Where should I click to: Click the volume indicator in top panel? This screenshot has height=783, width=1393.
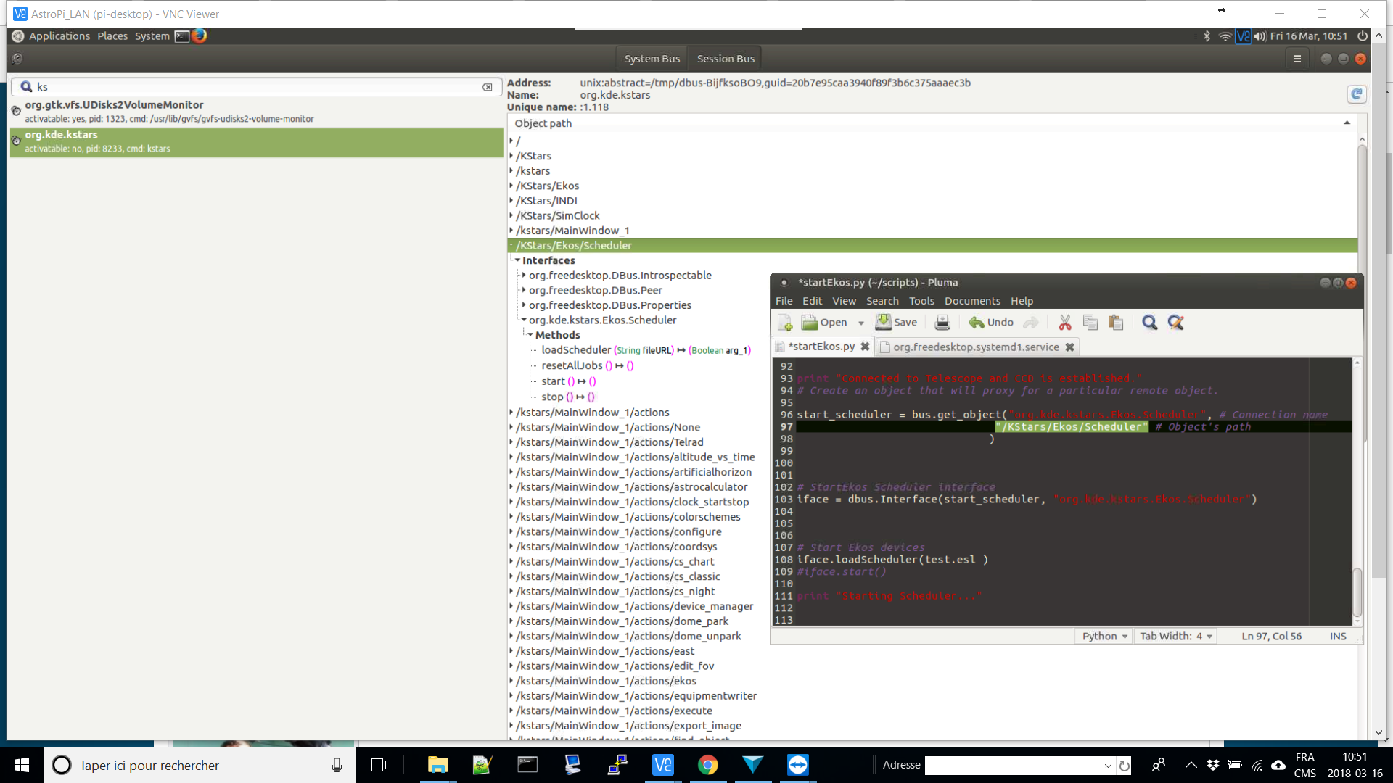[x=1260, y=36]
